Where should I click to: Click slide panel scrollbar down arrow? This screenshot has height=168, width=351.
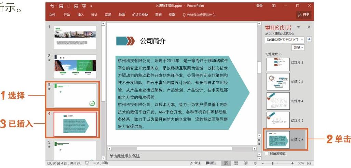click(103, 158)
